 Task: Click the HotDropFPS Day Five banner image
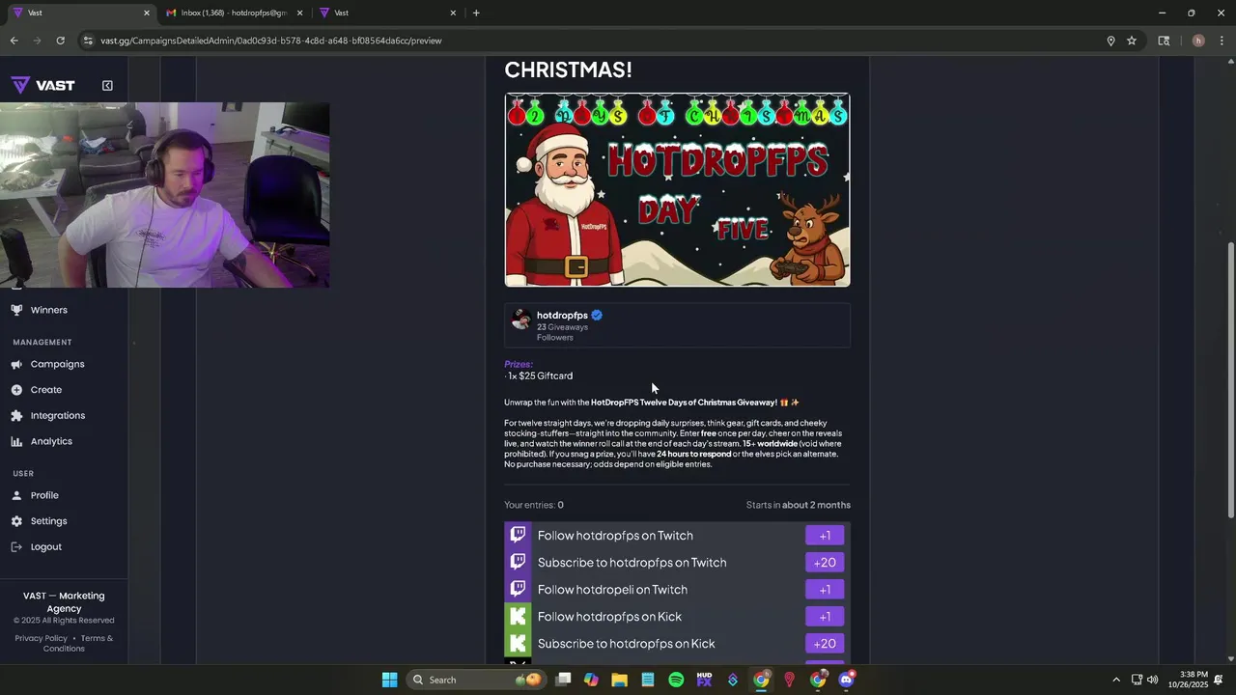pos(677,189)
